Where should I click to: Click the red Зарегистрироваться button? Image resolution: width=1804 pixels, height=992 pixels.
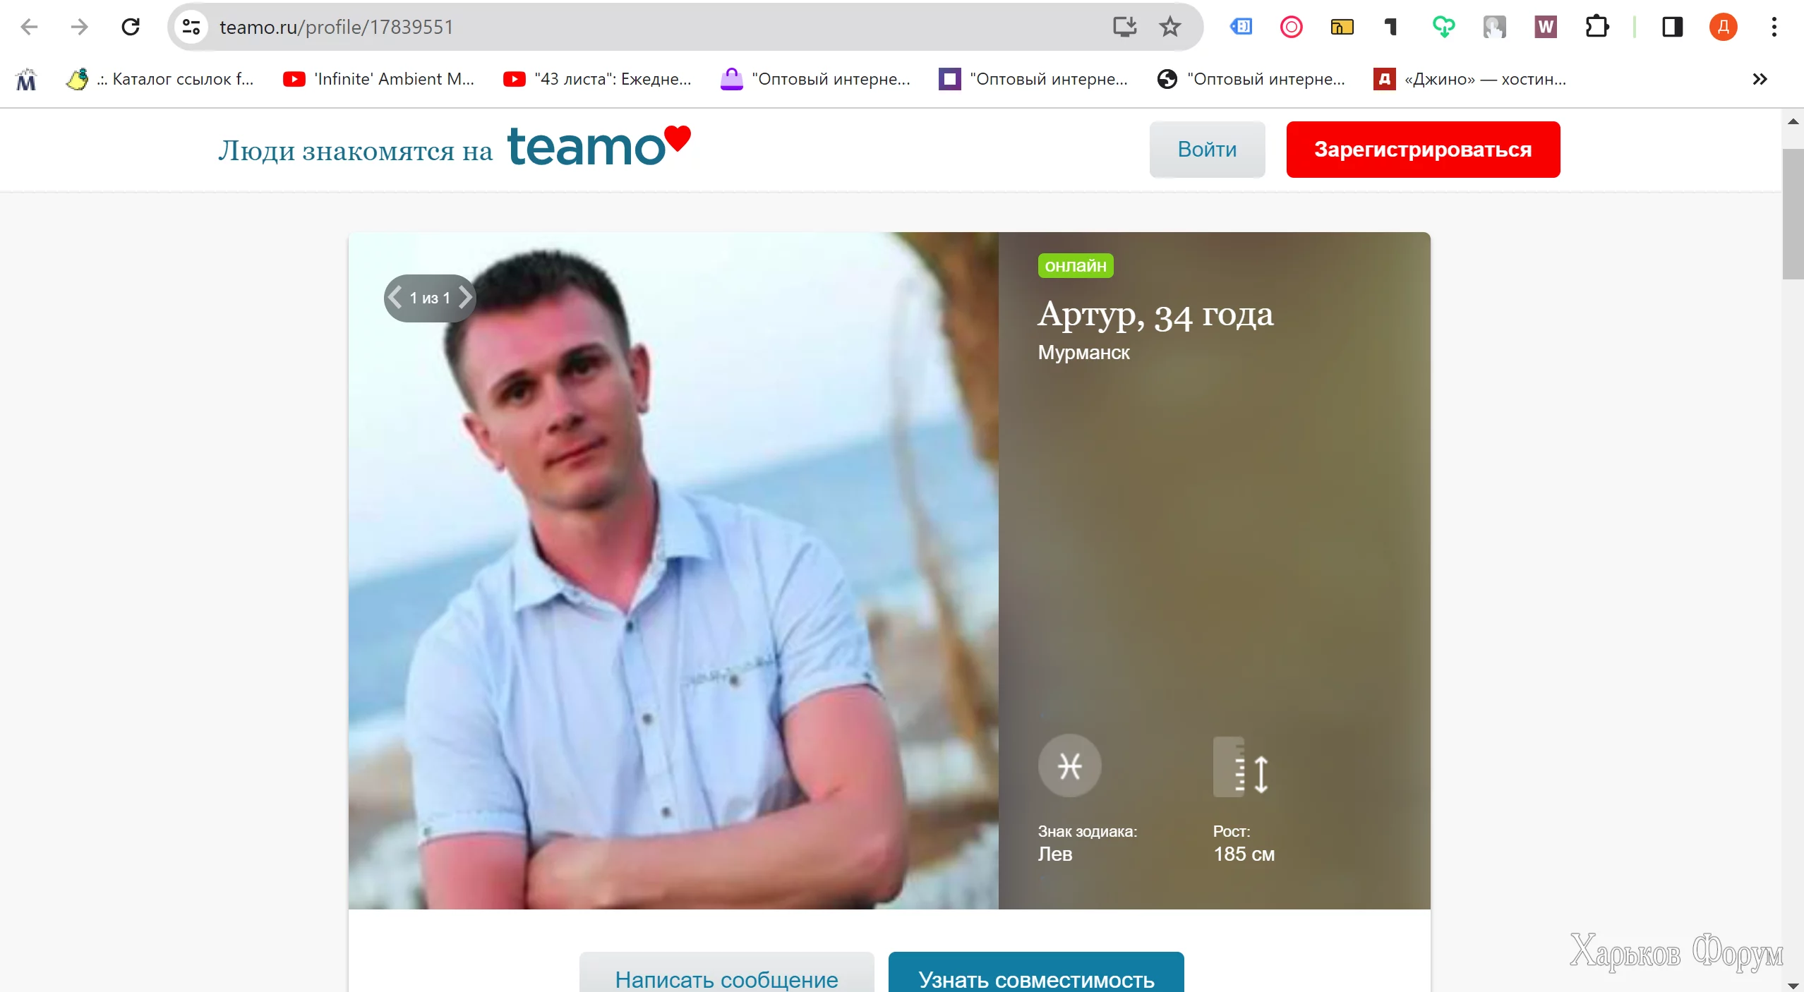click(x=1423, y=150)
